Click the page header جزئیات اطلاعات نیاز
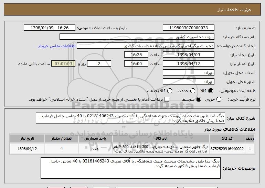265x188 pixels. [x=234, y=10]
